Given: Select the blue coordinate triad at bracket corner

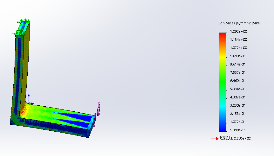Looking at the screenshot, I should pos(29,99).
